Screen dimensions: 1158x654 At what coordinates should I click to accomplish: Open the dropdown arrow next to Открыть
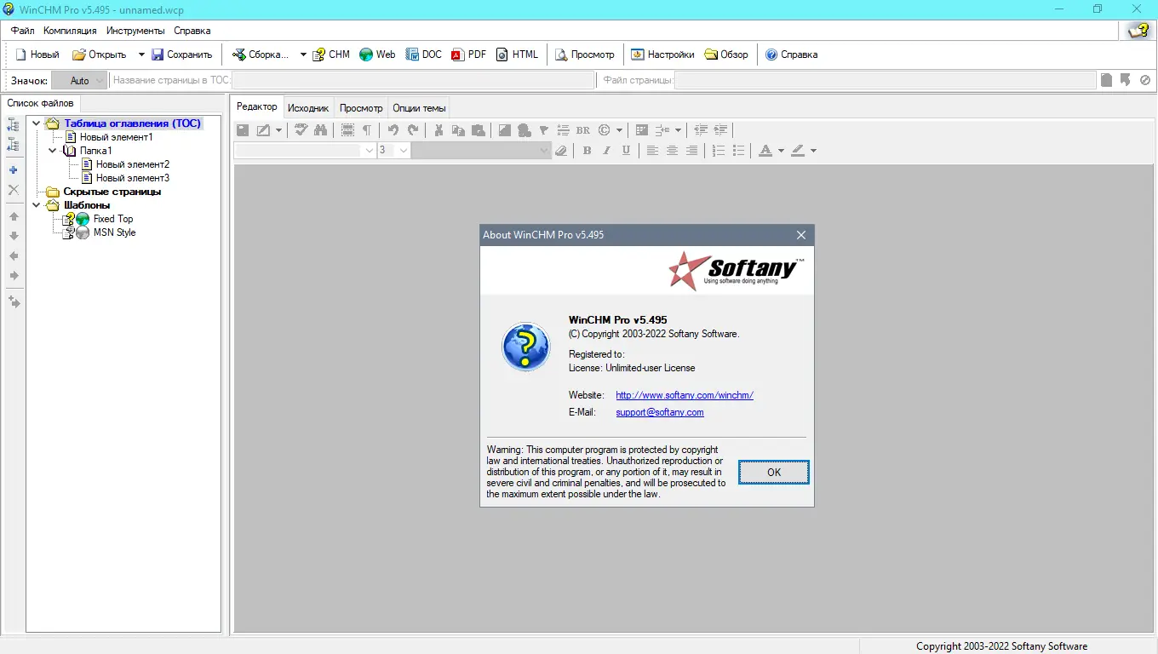141,54
